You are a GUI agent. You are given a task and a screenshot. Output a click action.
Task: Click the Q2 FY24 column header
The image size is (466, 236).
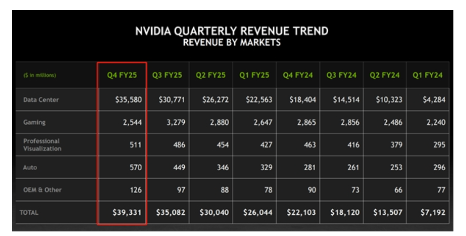point(385,75)
